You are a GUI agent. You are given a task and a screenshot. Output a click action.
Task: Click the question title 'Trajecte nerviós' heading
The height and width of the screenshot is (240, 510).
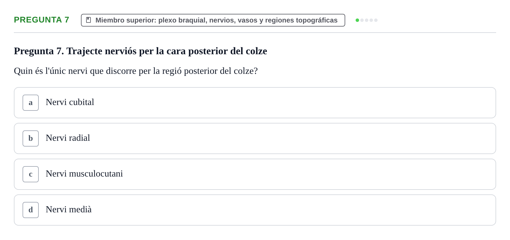pyautogui.click(x=141, y=51)
